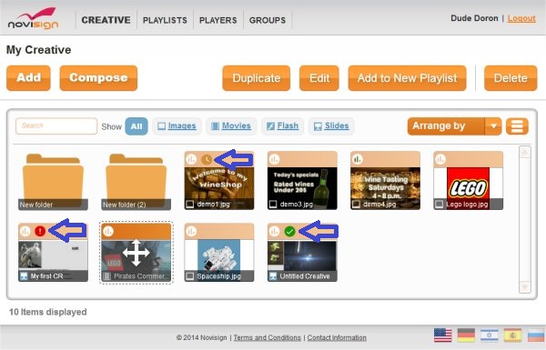Image resolution: width=546 pixels, height=350 pixels.
Task: Click the Logout link
Action: tap(521, 18)
